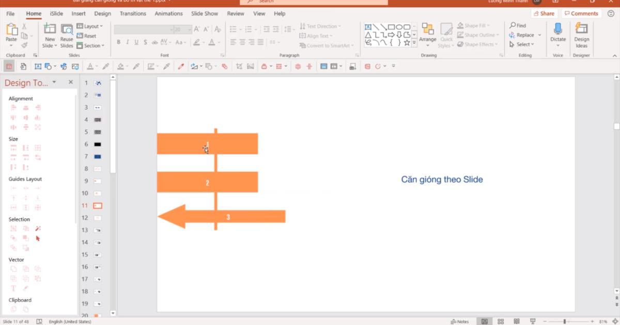The image size is (620, 325).
Task: Open the Shape Fill dropdown
Action: (x=474, y=26)
